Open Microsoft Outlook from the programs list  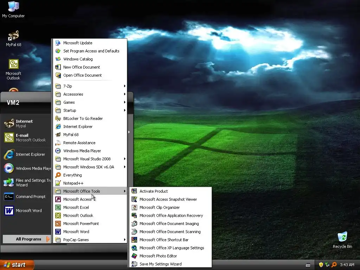[x=90, y=216]
